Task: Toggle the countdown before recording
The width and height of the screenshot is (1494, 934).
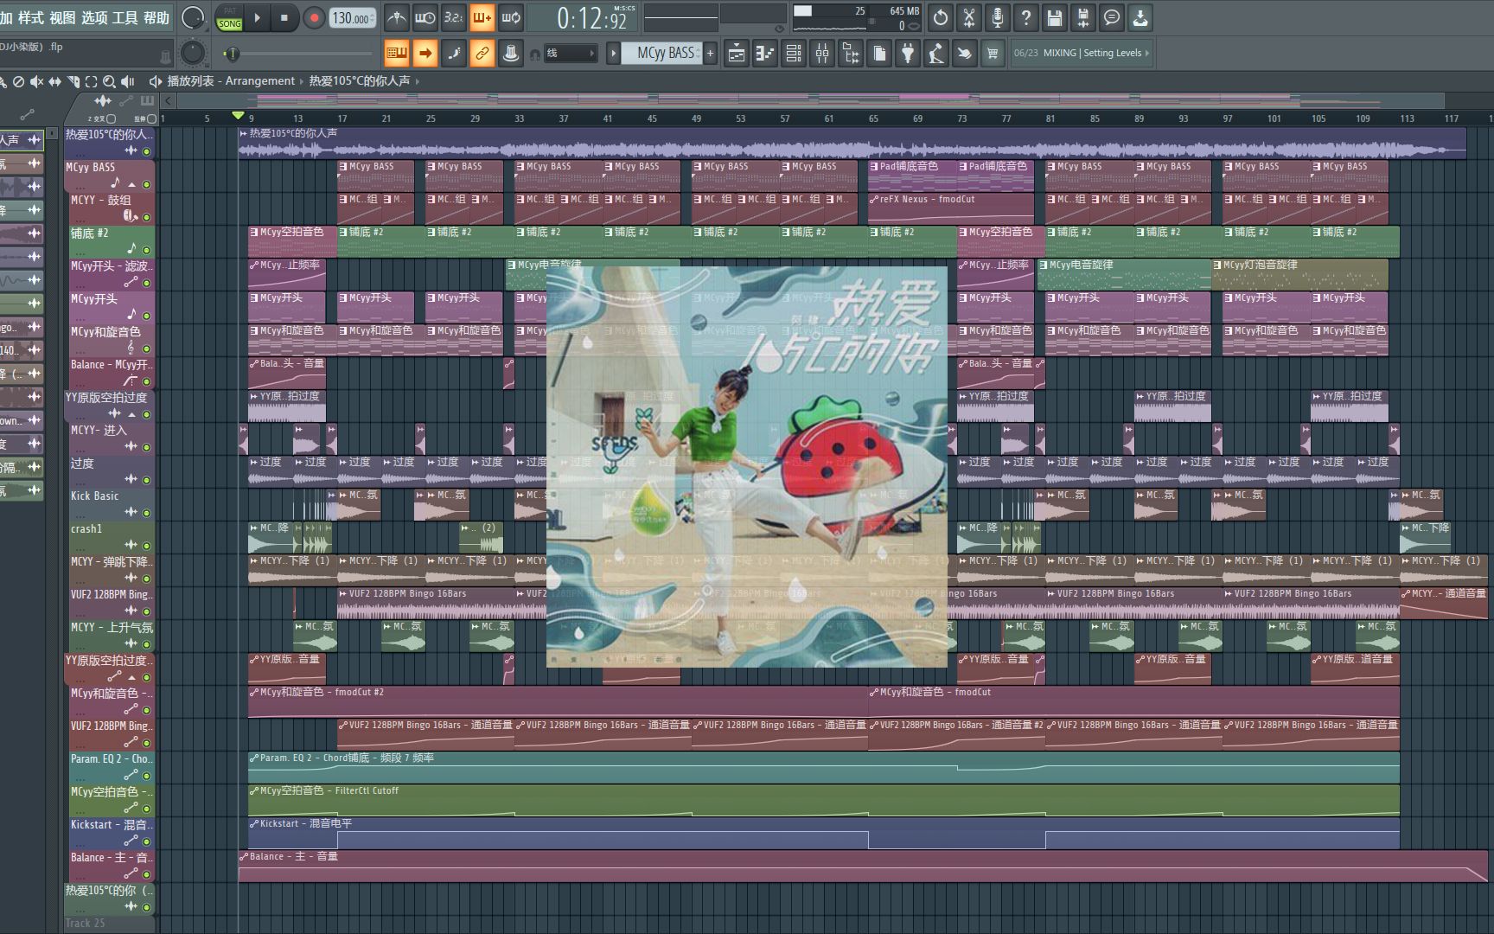Action: (x=454, y=17)
